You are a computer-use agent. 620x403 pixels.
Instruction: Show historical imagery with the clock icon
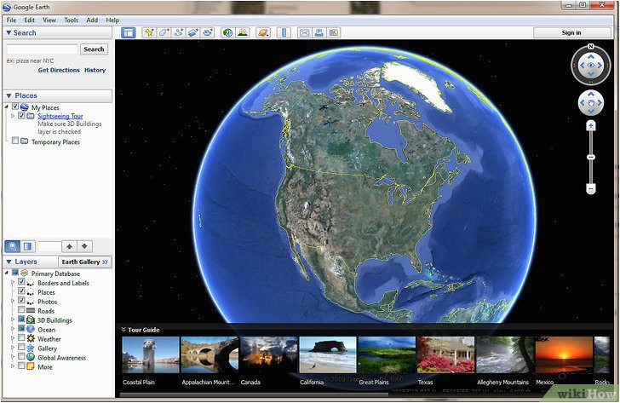(x=227, y=33)
